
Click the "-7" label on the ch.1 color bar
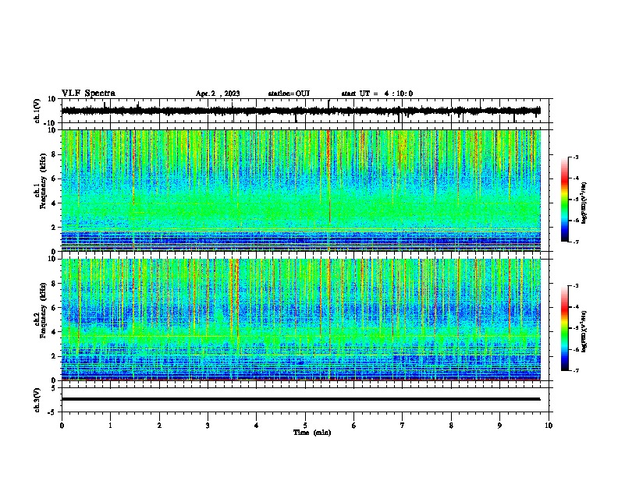[x=575, y=242]
